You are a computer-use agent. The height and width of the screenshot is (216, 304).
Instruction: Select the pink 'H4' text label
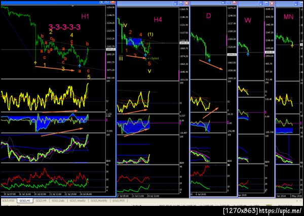tap(158, 20)
